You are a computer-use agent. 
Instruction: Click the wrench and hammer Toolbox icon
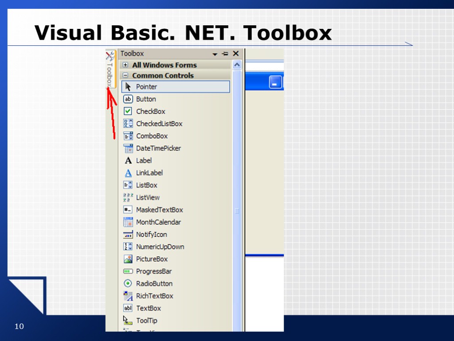[110, 56]
